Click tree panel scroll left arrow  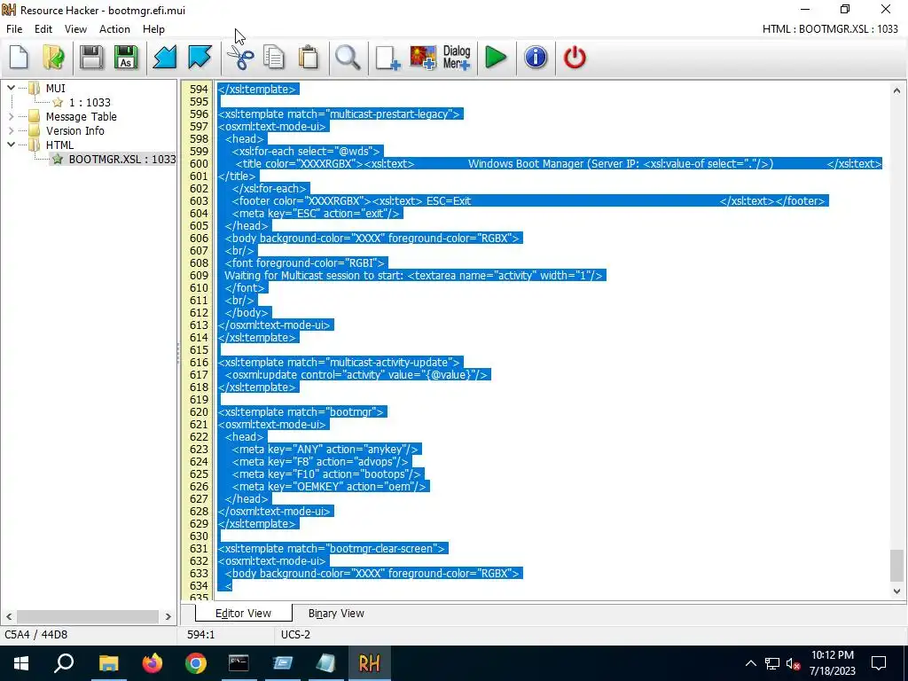[9, 617]
